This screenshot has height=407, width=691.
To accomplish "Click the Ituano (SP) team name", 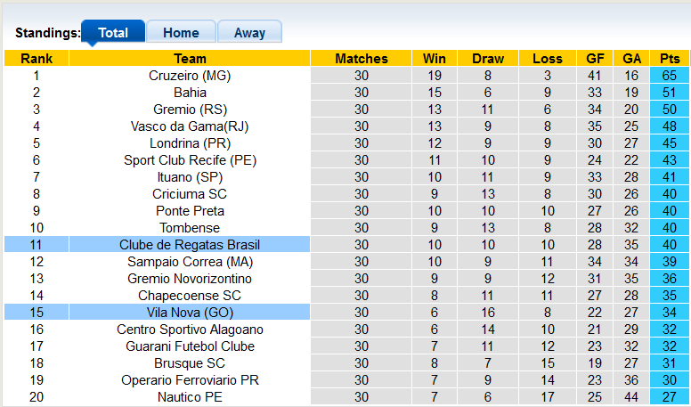I will tap(190, 177).
